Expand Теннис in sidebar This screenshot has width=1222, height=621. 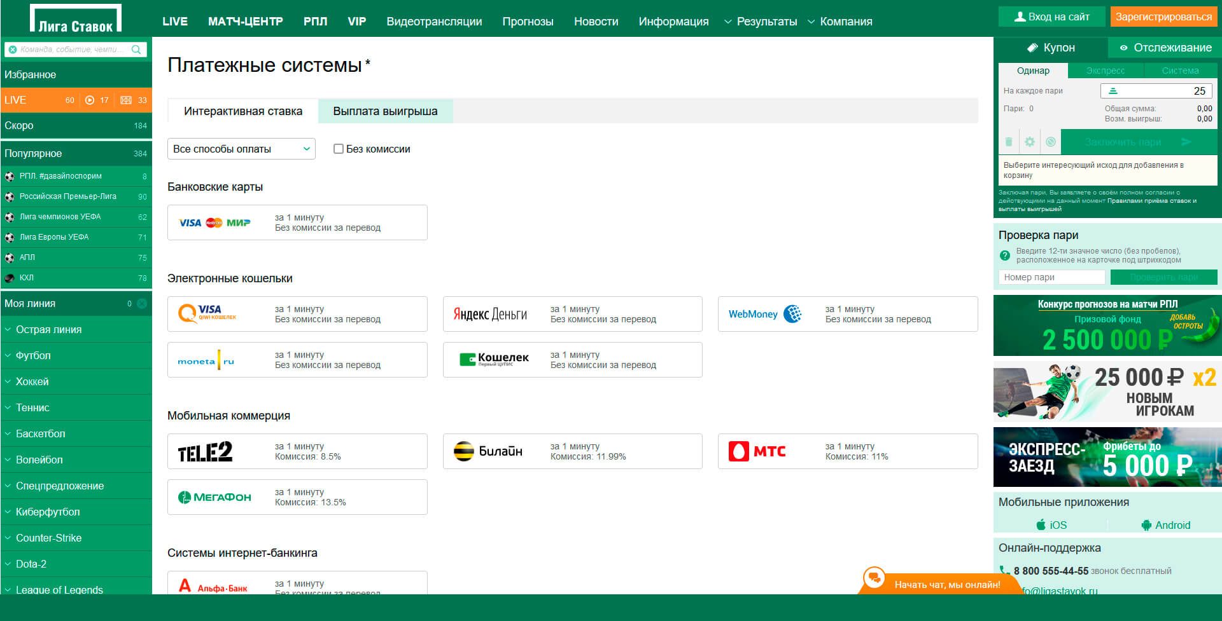[76, 407]
